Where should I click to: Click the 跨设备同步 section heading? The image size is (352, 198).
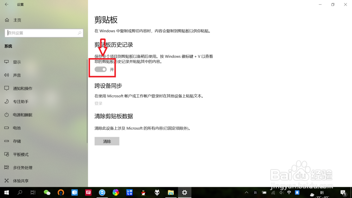[108, 86]
